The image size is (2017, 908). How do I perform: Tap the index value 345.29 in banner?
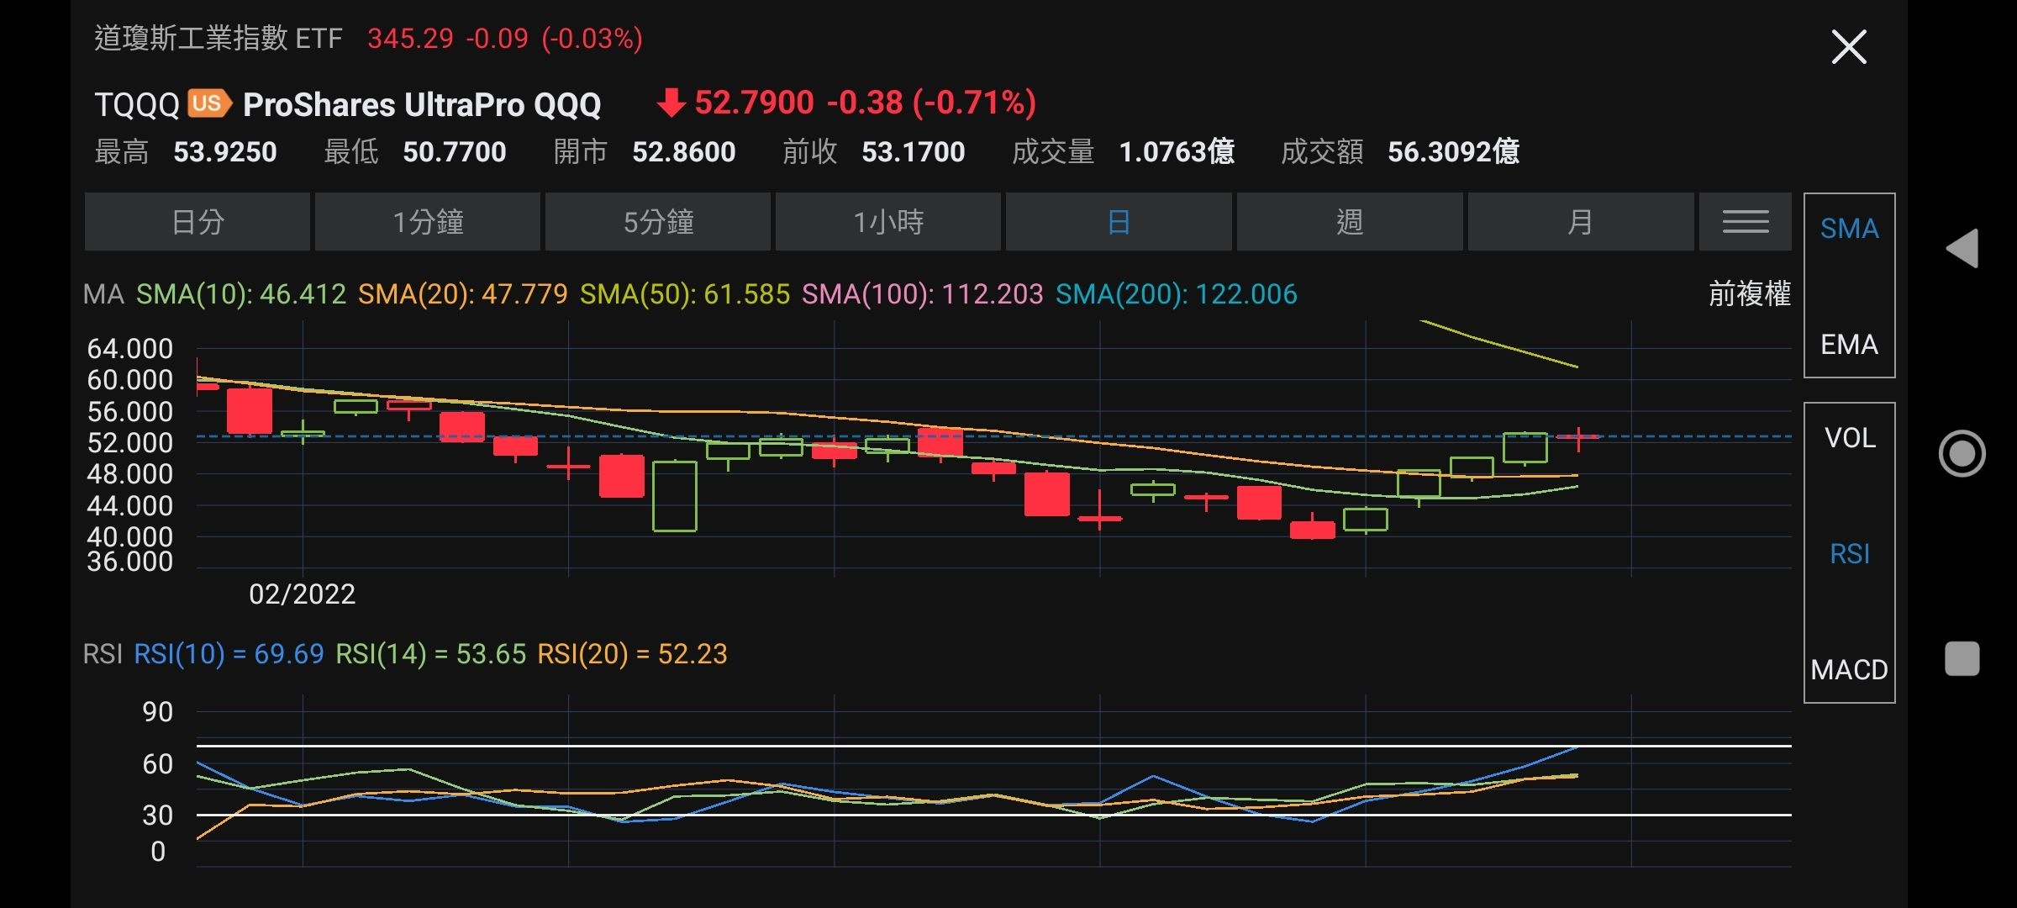click(410, 39)
